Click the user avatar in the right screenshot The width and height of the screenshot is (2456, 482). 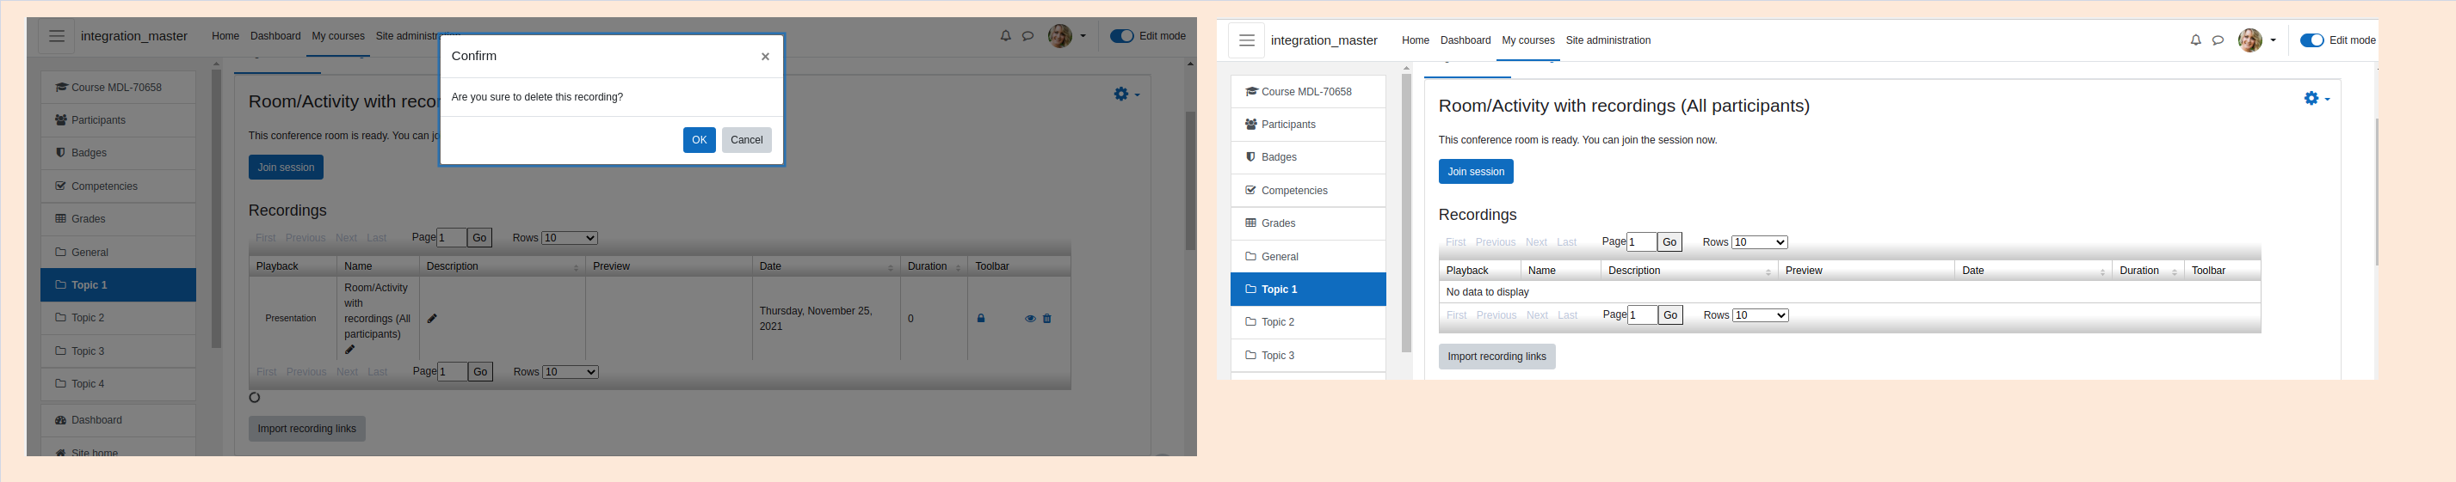pyautogui.click(x=2249, y=40)
